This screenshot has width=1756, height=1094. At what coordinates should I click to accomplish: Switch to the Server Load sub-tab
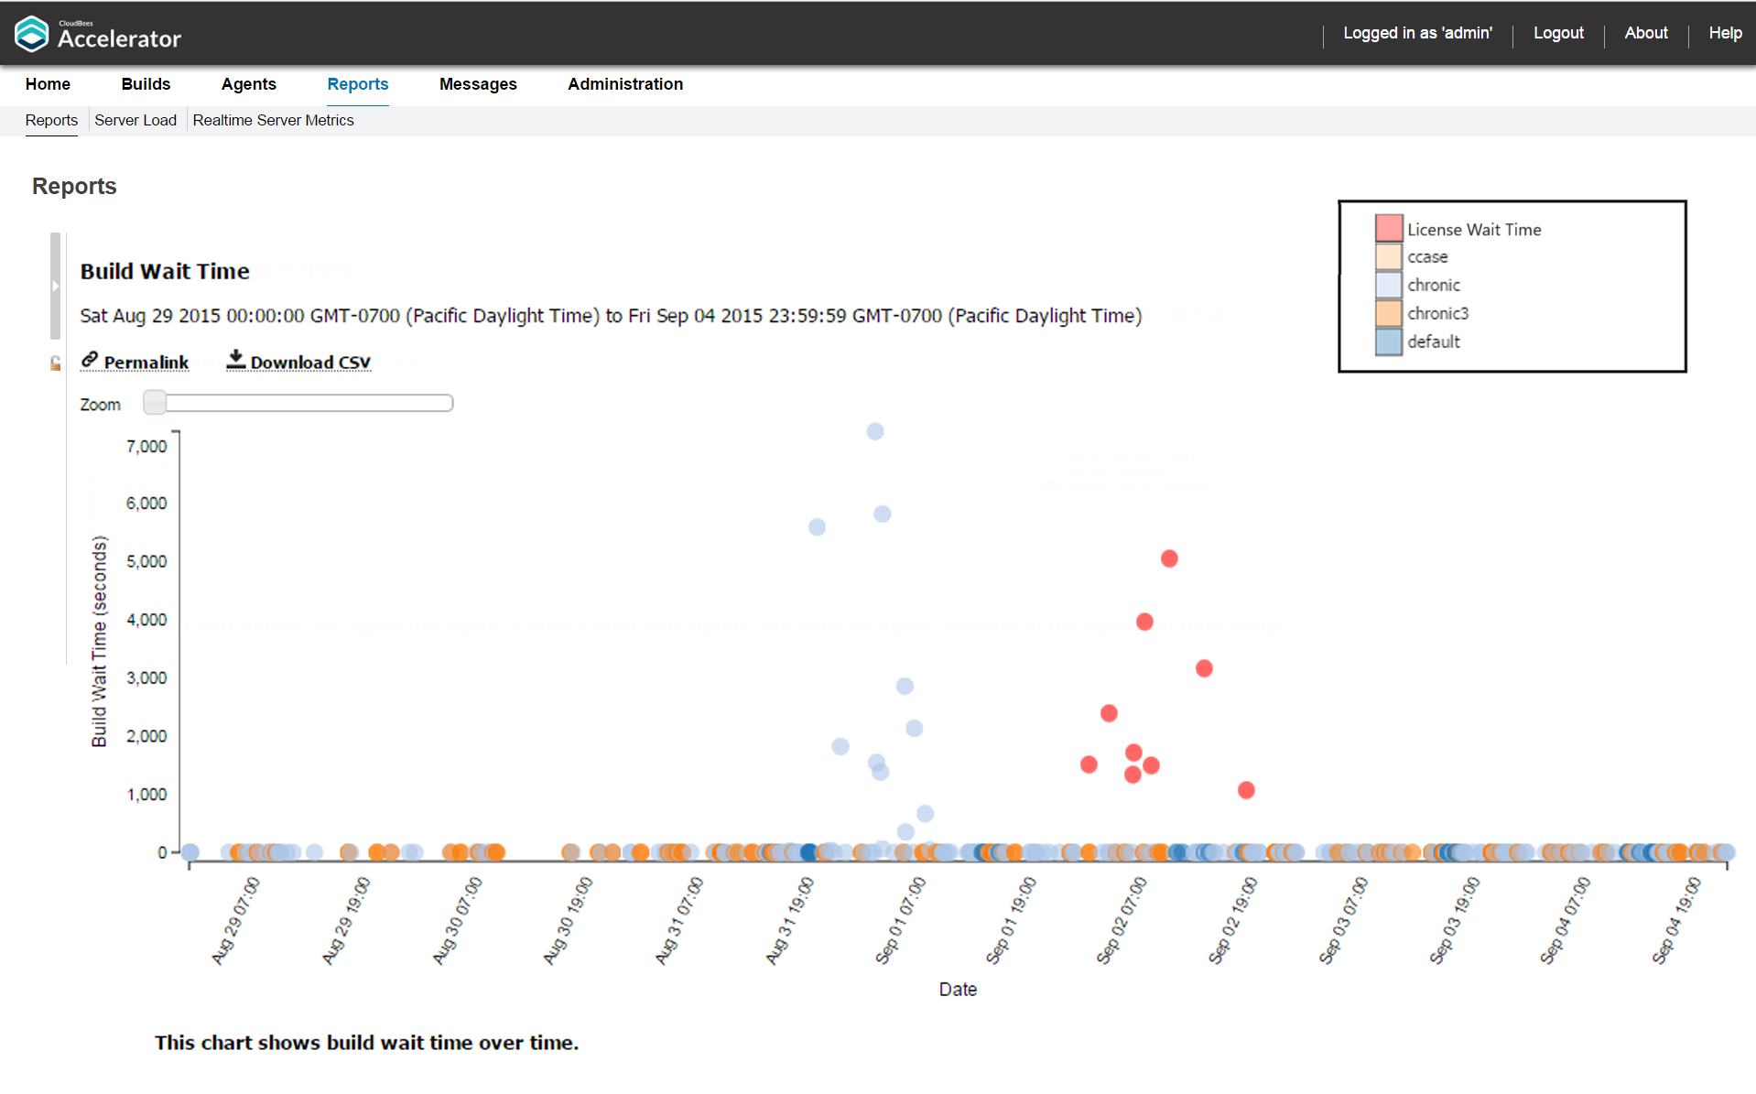135,120
